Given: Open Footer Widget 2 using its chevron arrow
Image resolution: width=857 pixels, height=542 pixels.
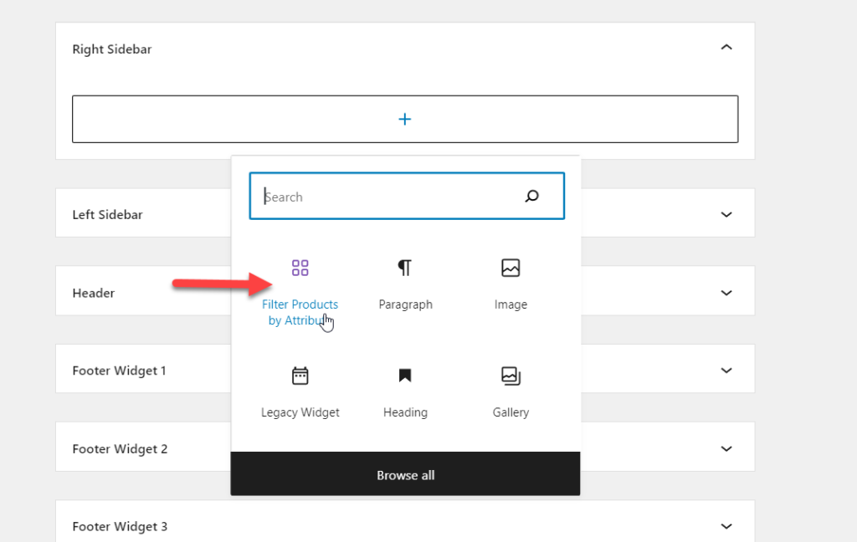Looking at the screenshot, I should click(x=726, y=448).
